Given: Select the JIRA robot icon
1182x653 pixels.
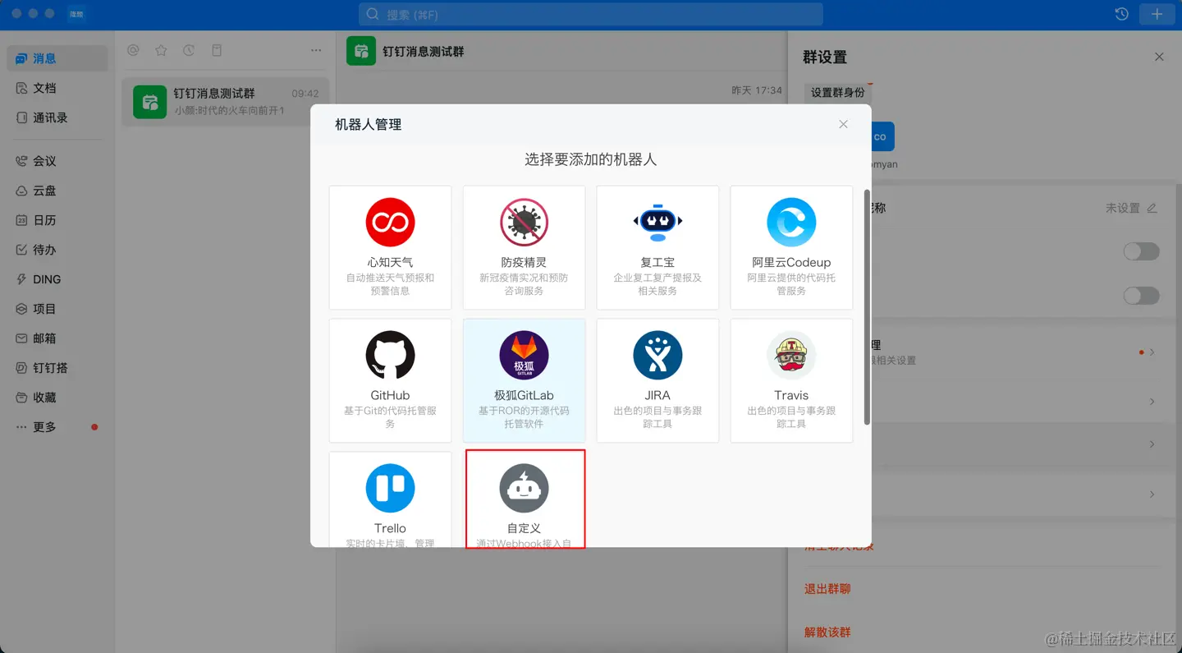Looking at the screenshot, I should (x=657, y=356).
